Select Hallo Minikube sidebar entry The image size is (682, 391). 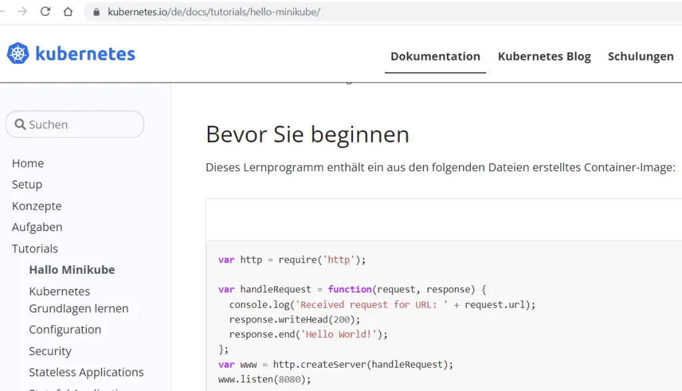(x=72, y=270)
